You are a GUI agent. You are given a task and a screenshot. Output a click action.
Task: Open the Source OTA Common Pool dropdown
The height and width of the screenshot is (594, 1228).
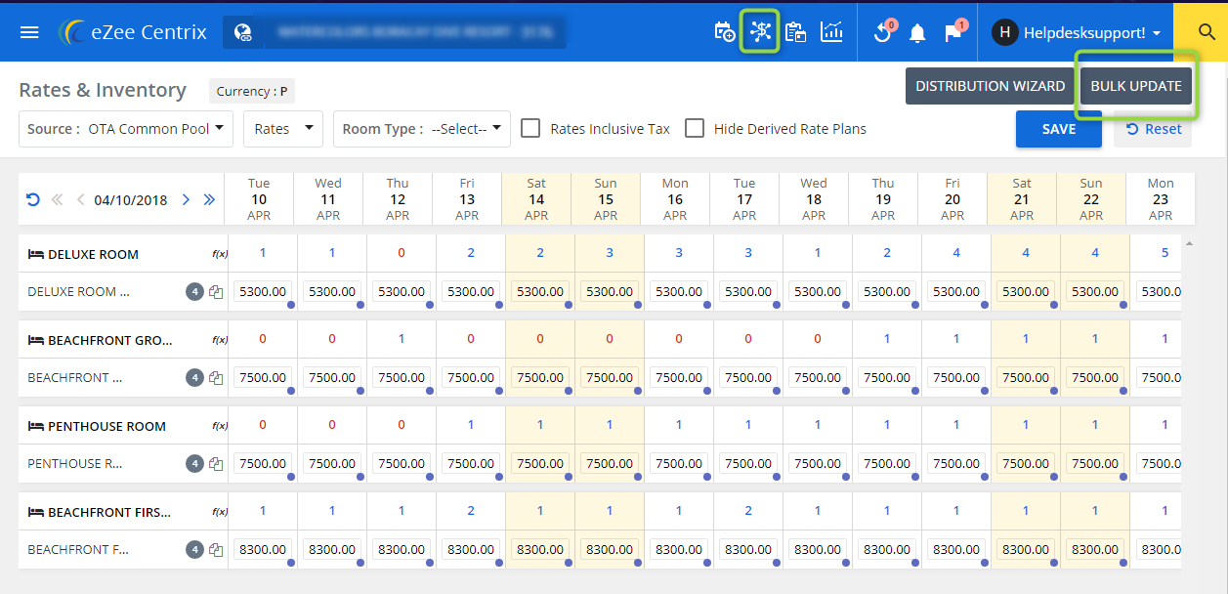[126, 129]
